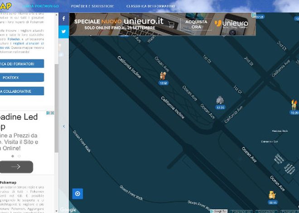The height and width of the screenshot is (213, 299).
Task: Click the unieuro.it banner text
Action: coord(144,21)
